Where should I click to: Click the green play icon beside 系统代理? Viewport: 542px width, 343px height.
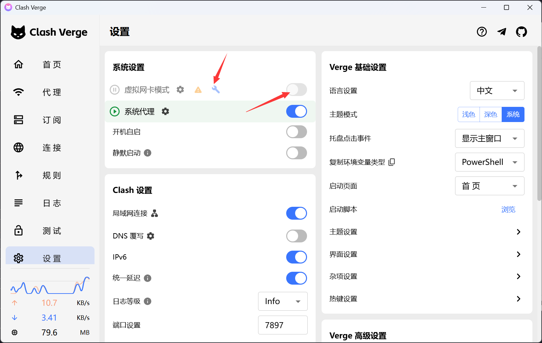pos(115,111)
